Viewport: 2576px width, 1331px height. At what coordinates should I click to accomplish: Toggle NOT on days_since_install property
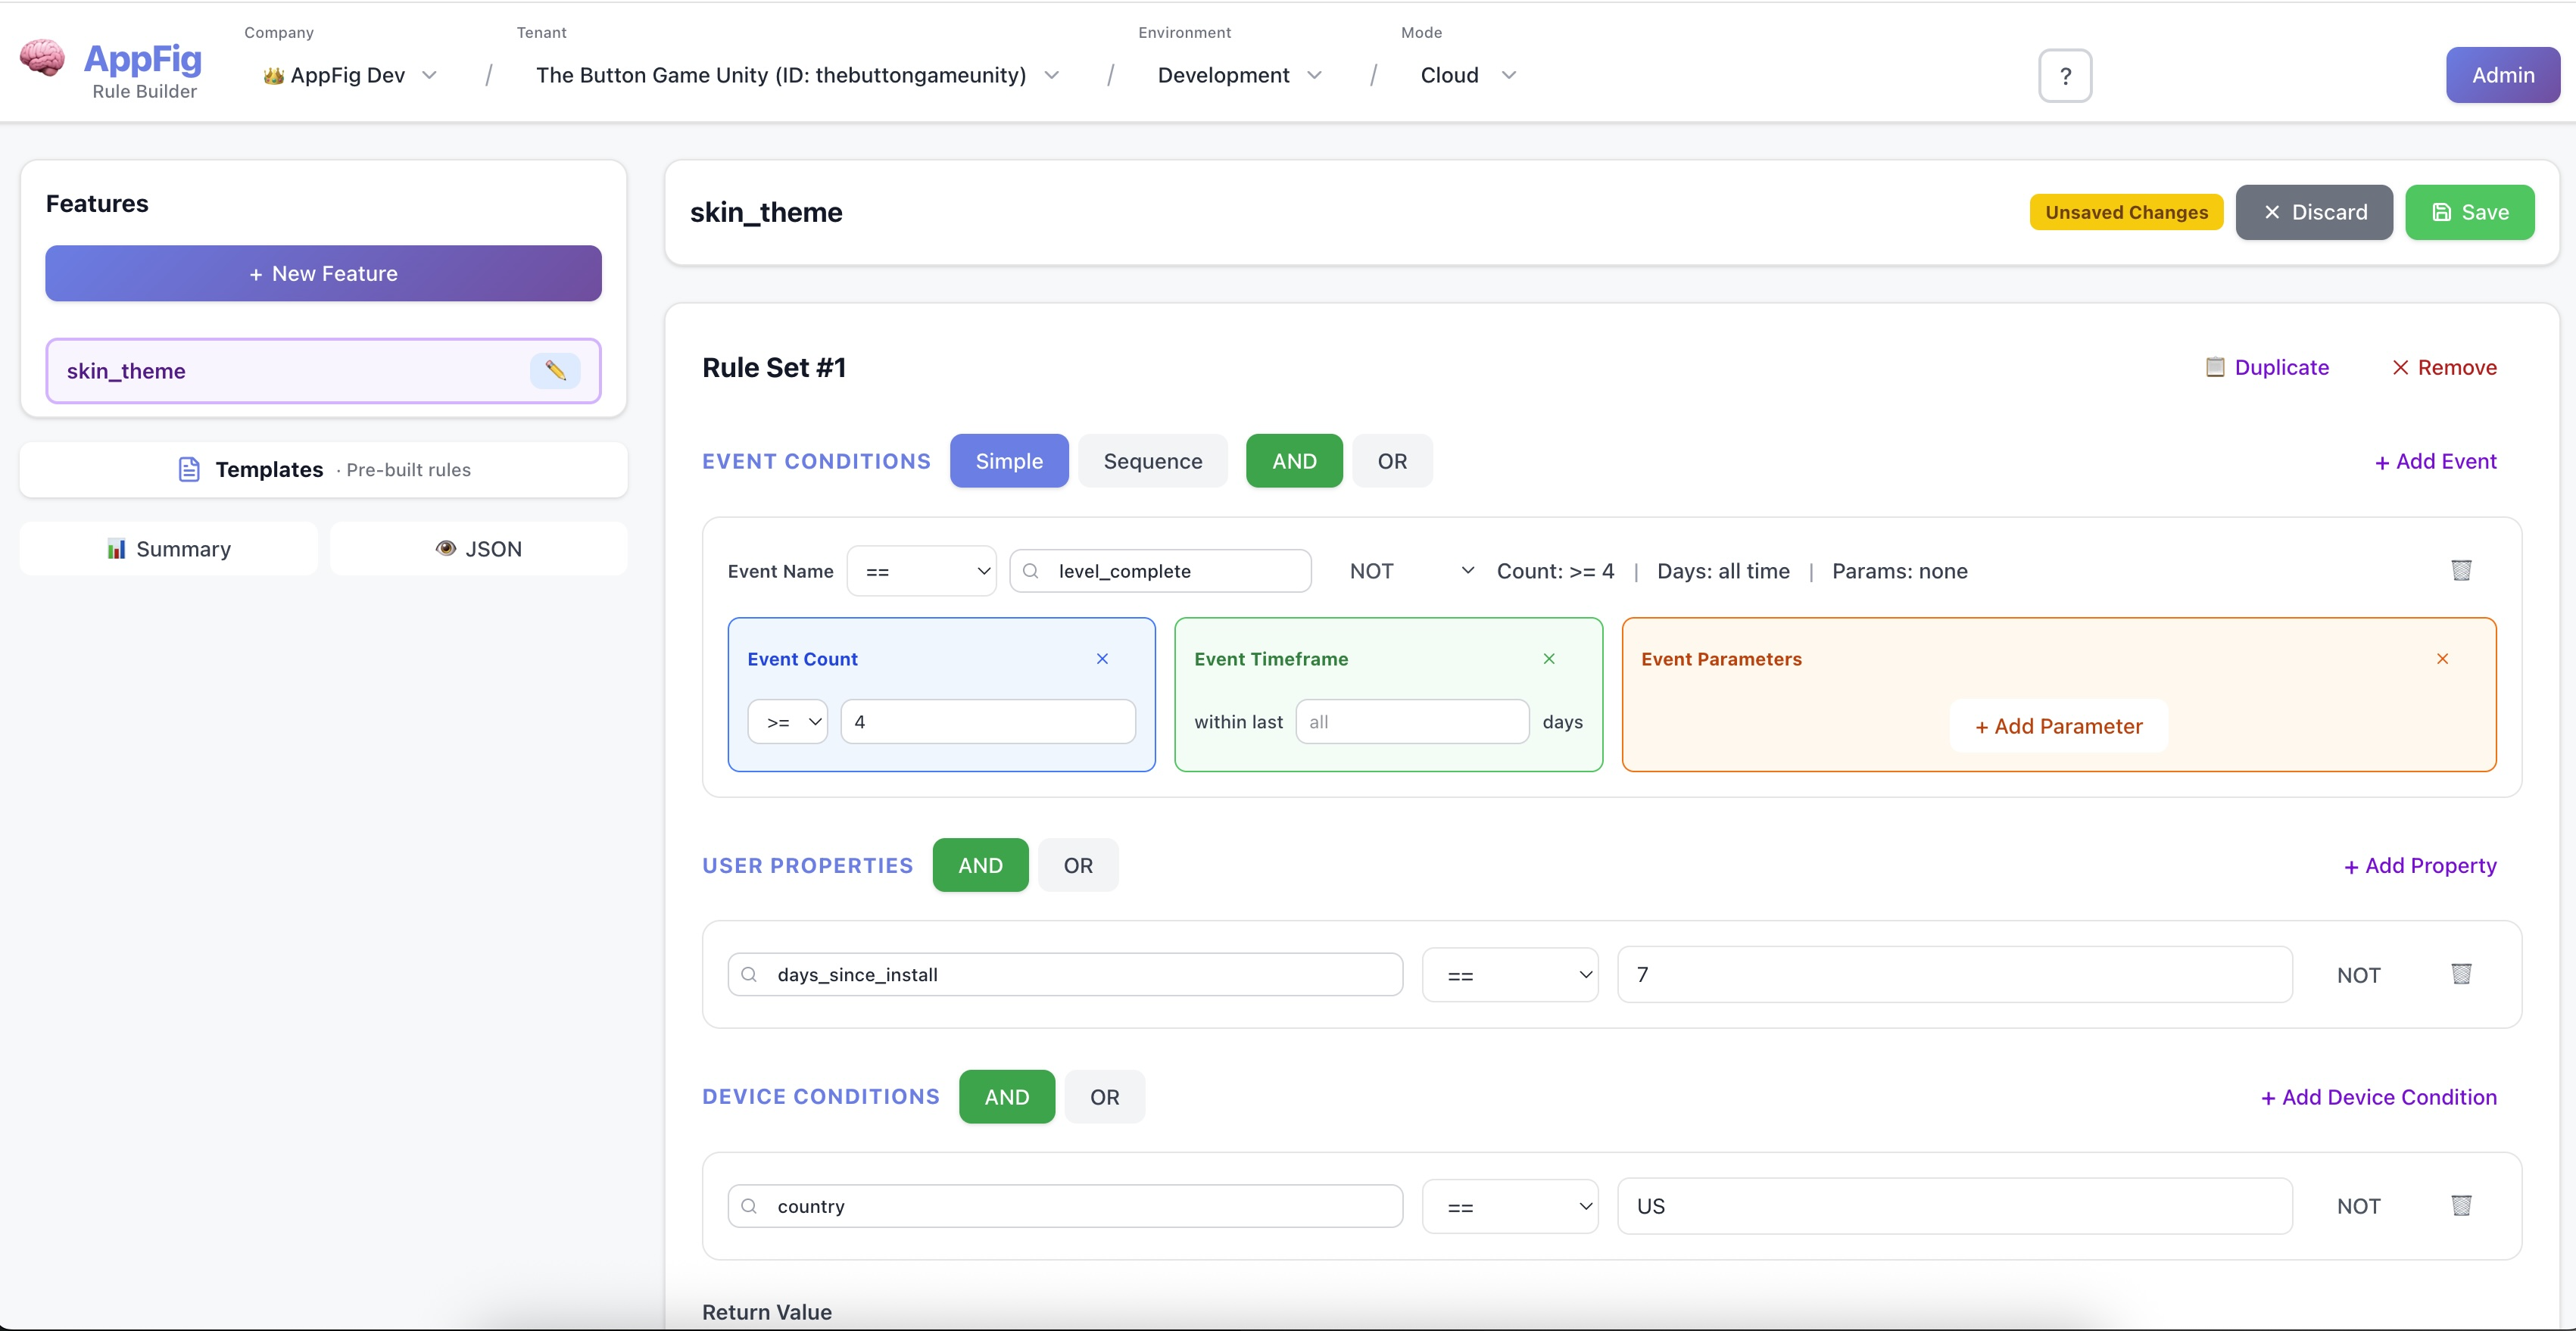[2358, 975]
